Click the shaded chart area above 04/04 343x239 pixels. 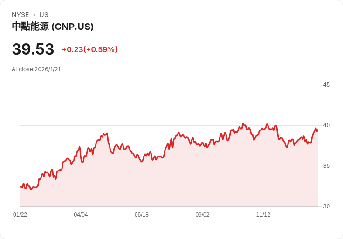click(x=81, y=182)
